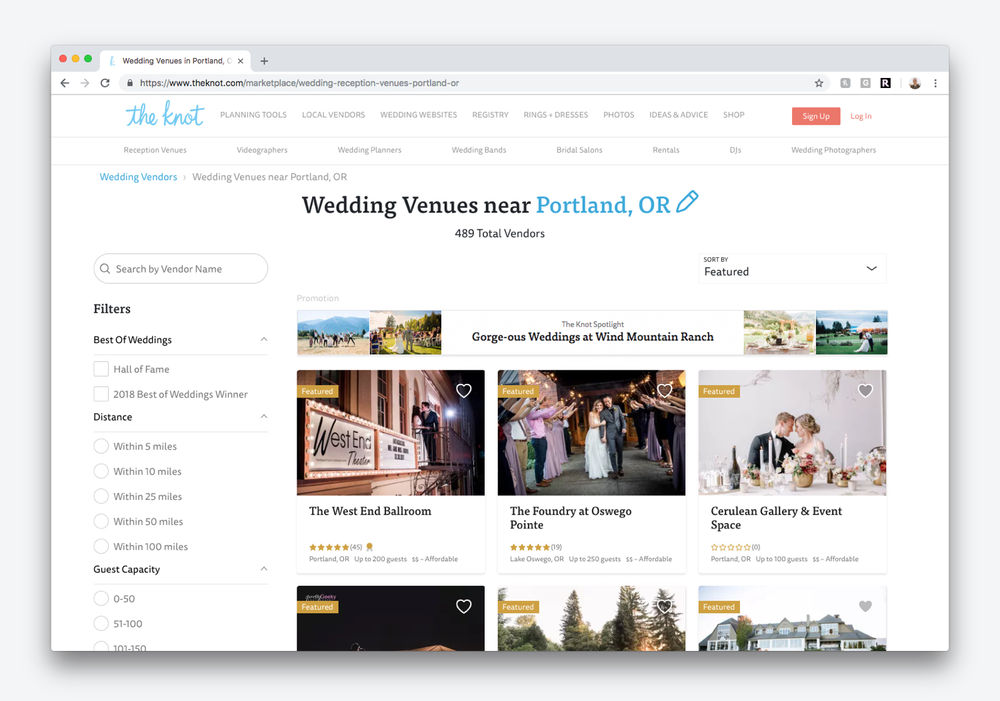Open the Registry menu
Viewport: 1000px width, 701px height.
pos(490,115)
